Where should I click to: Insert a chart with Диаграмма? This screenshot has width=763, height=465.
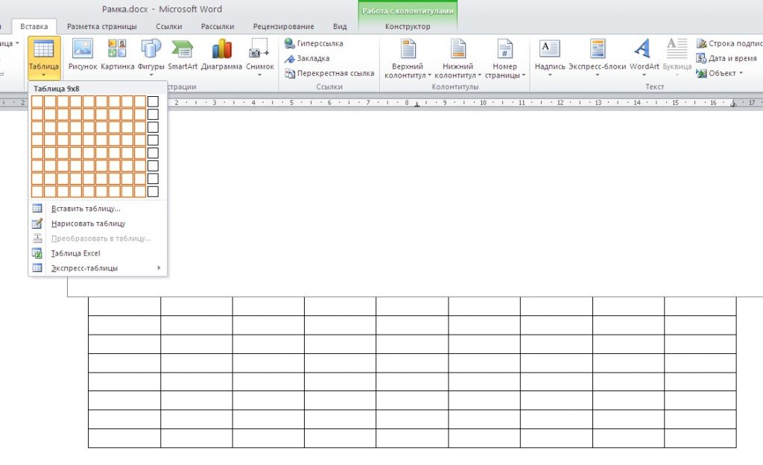(x=221, y=49)
